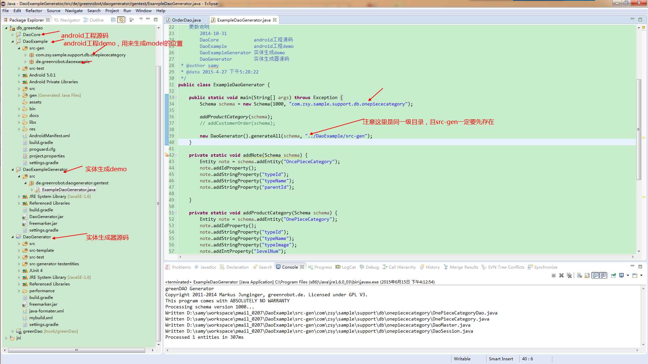Expand the Android 5.0.1 library node
Screen dimensions: 648x364
(19, 75)
